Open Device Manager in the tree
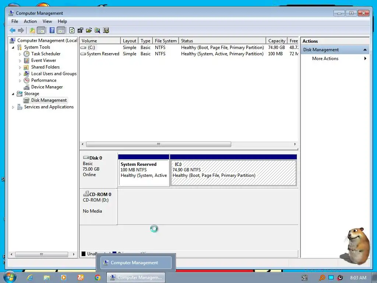This screenshot has height=283, width=377. [47, 87]
